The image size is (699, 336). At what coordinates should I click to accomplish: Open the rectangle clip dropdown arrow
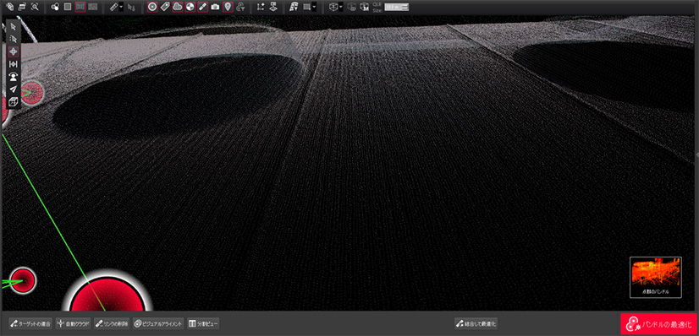[314, 7]
